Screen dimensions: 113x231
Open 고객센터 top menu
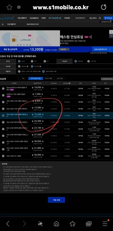pyautogui.click(x=67, y=18)
